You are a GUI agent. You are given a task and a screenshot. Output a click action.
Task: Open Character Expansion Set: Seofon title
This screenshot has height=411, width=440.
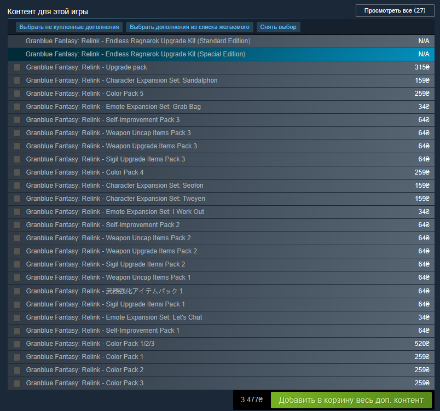tap(114, 186)
